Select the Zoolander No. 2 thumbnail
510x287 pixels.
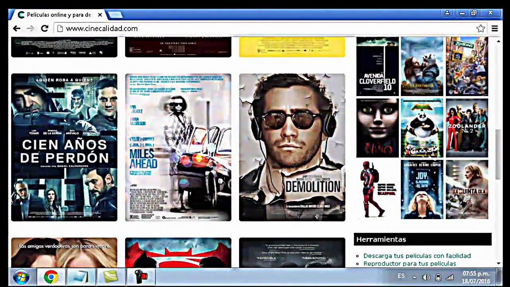coord(467,128)
